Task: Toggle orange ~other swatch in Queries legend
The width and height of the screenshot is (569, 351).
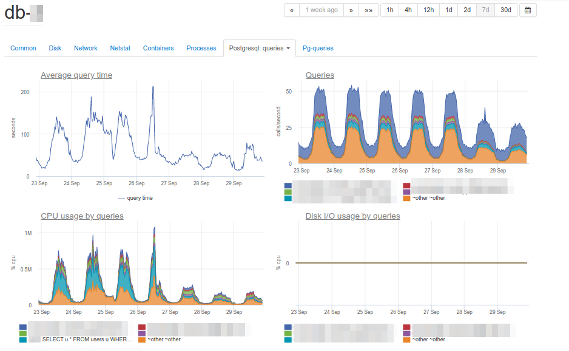Action: click(406, 198)
